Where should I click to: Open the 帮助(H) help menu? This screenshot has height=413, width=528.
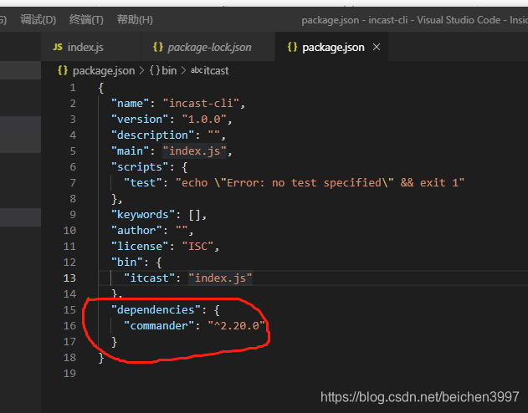[135, 19]
